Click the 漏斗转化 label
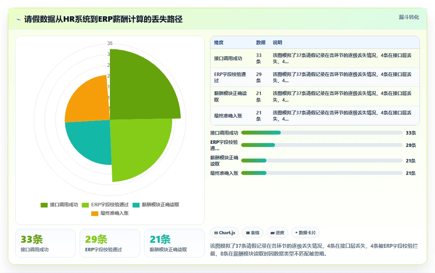Screen dimensions: 435x273 (409, 17)
